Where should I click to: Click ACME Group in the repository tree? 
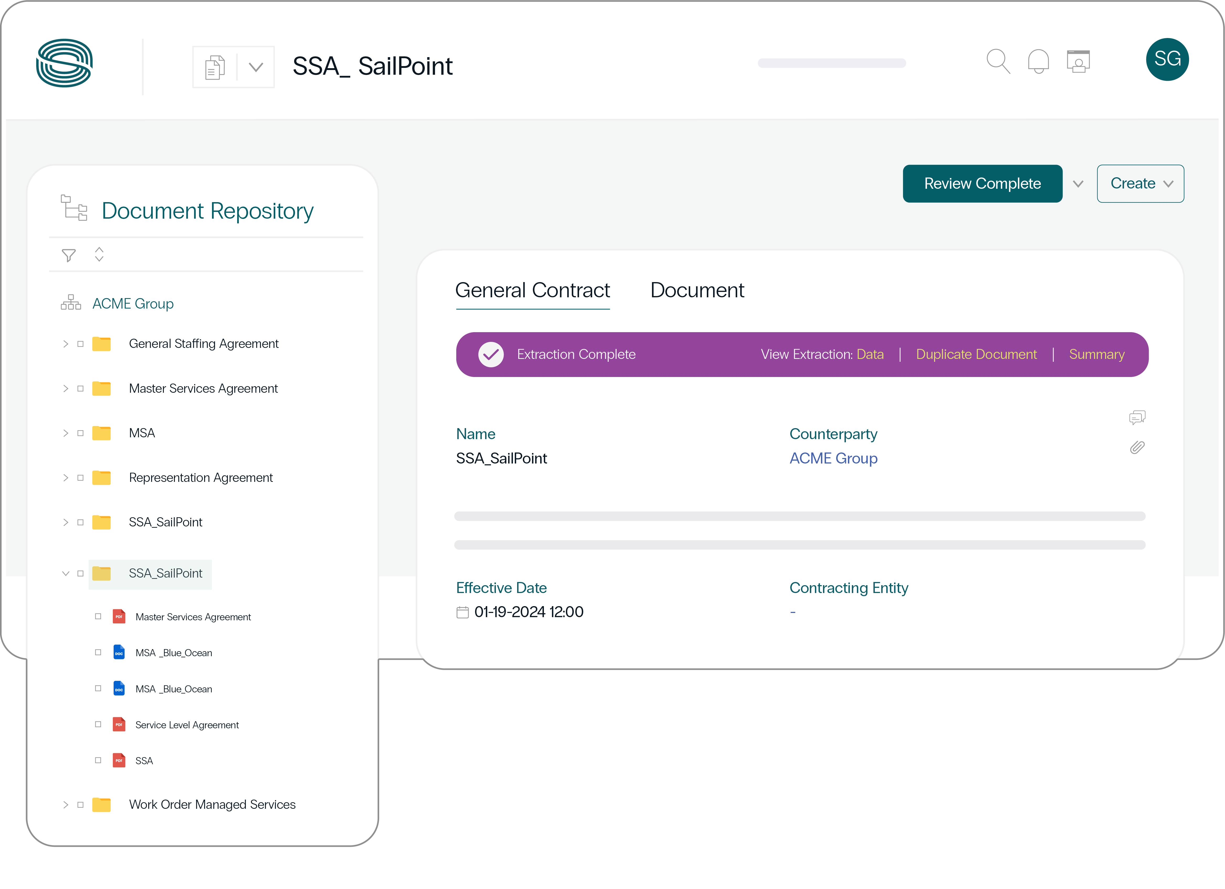click(x=133, y=304)
